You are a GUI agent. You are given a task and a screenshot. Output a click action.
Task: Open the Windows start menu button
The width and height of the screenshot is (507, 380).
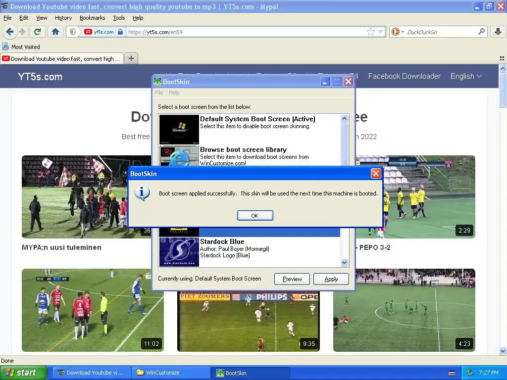23,373
